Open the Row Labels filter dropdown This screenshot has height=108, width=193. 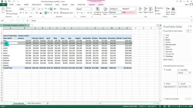tap(17, 38)
